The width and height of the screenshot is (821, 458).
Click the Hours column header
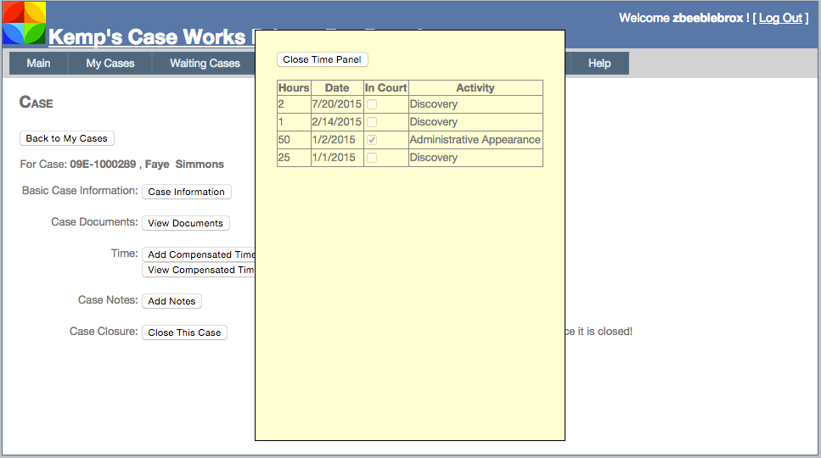pos(294,87)
